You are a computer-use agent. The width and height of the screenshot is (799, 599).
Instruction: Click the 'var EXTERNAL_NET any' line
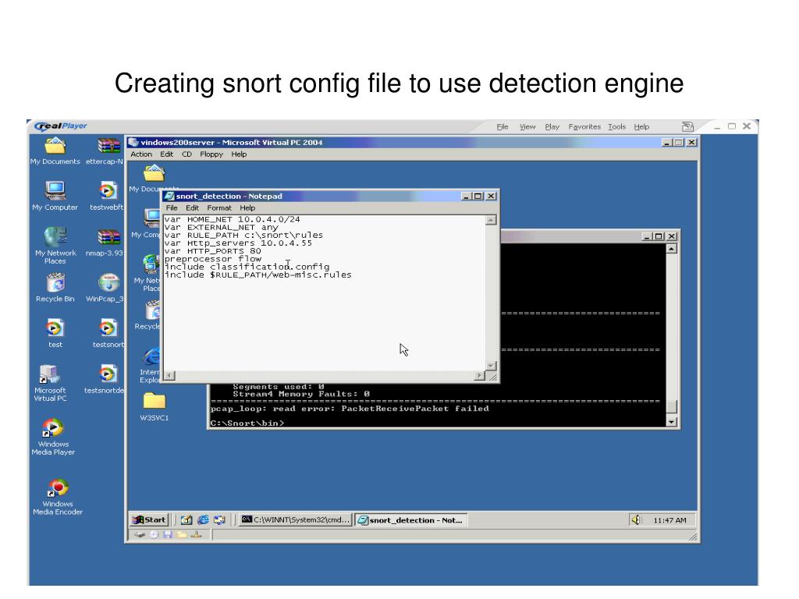click(221, 227)
